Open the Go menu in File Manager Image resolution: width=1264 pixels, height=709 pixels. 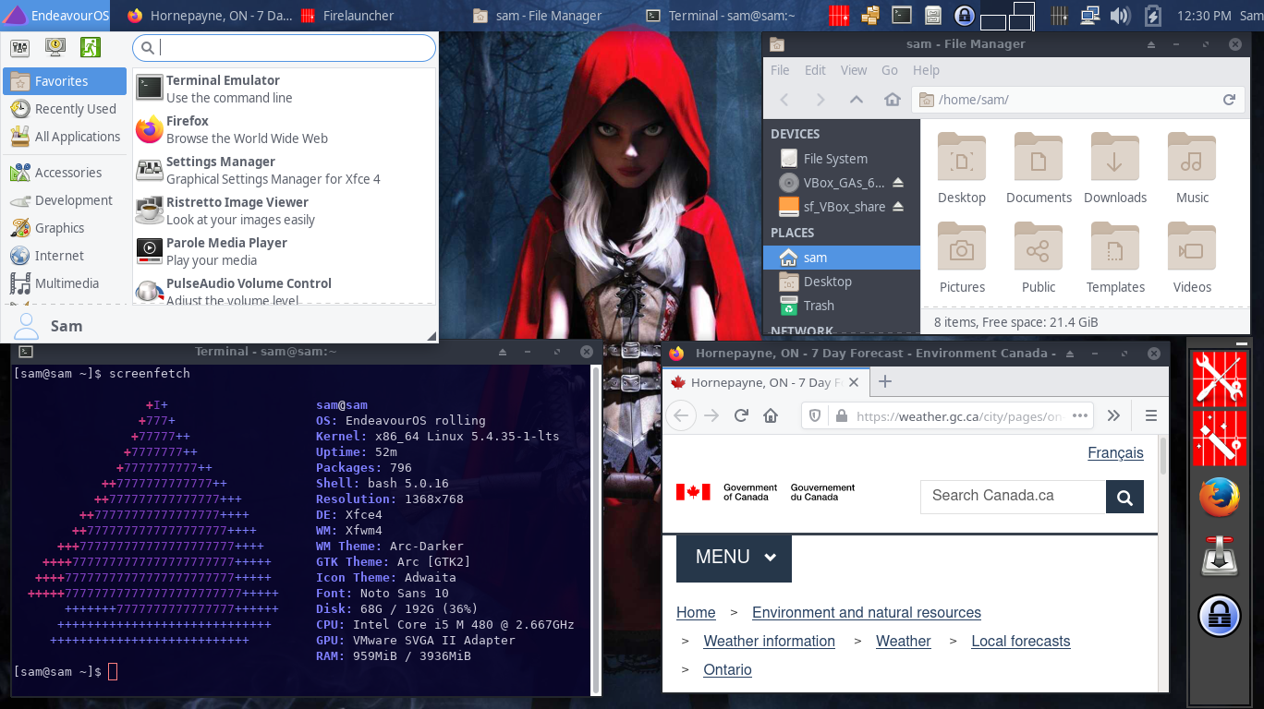point(890,70)
